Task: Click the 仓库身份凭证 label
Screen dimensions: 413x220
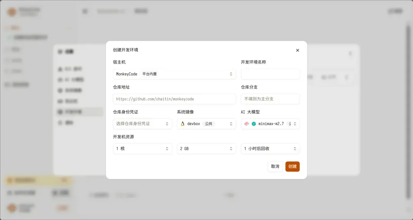Action: click(x=126, y=112)
